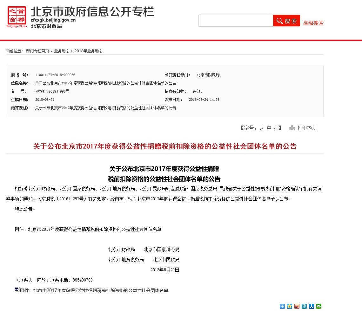Go to 部门专栏首页 in breadcrumb
362x311 pixels.
point(37,51)
